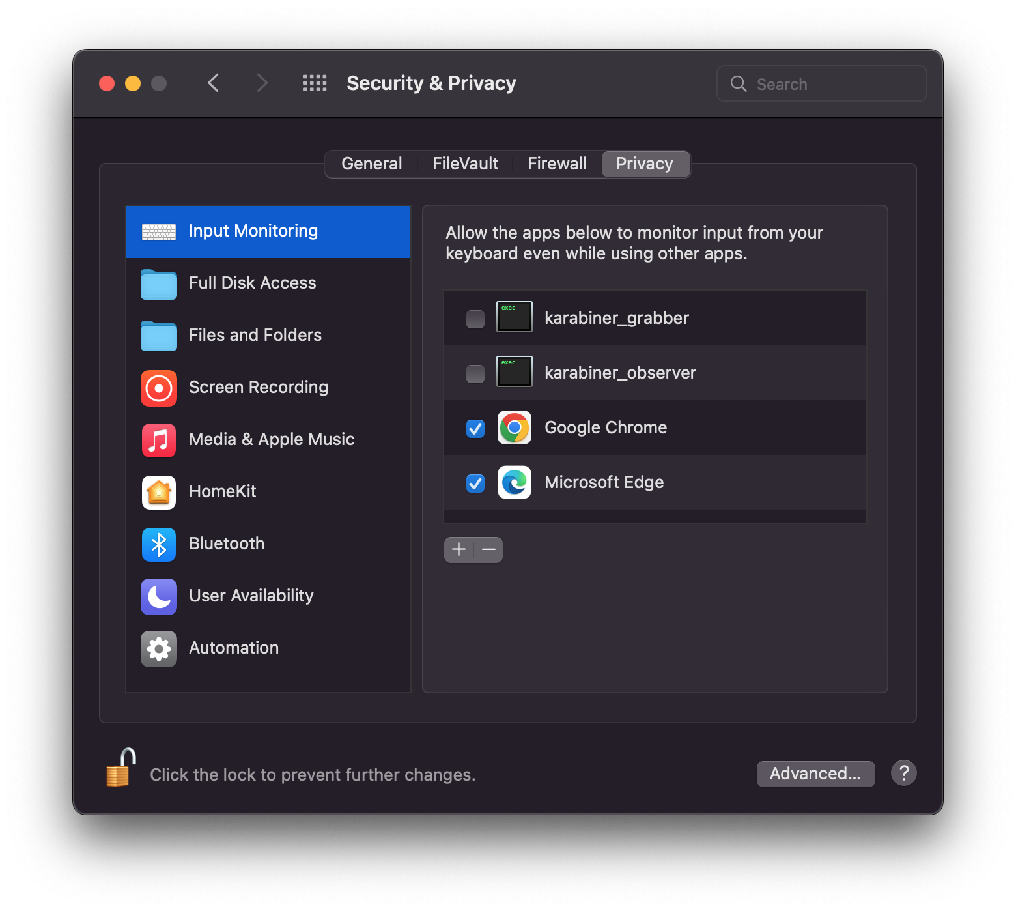
Task: Open the show-all preferences grid icon
Action: [315, 83]
